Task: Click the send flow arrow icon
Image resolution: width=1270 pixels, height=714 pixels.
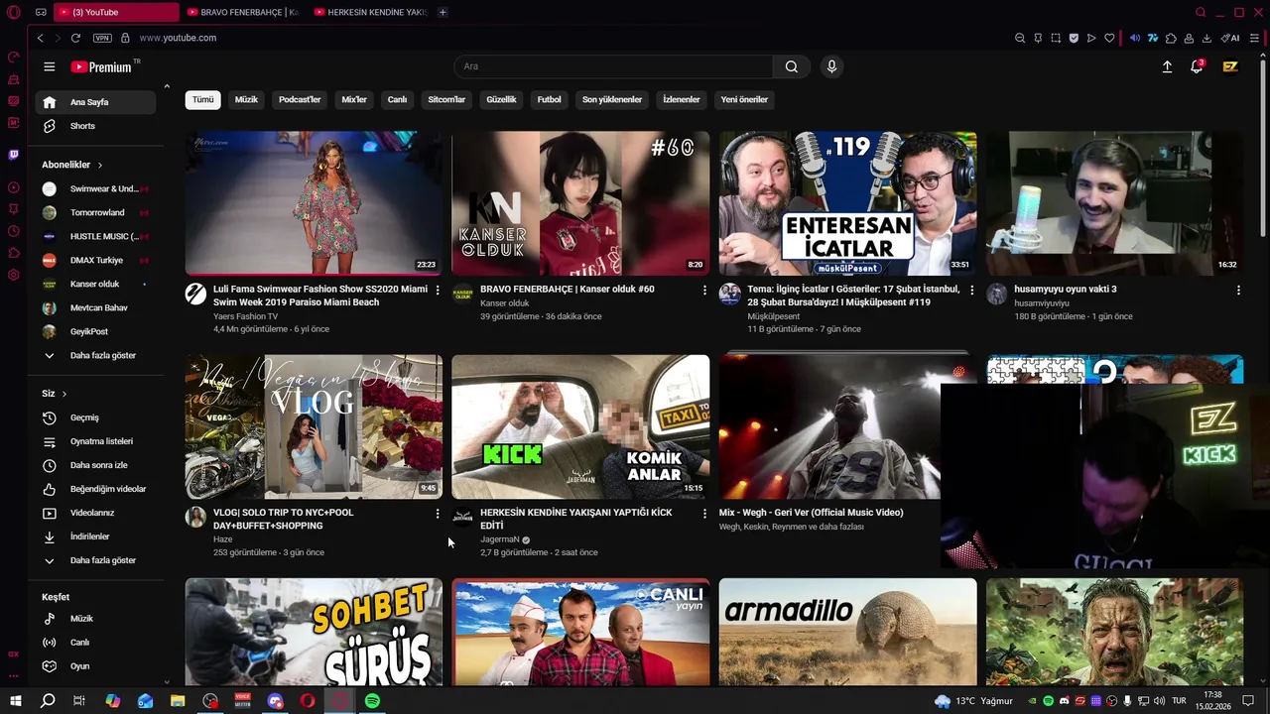Action: (1091, 38)
